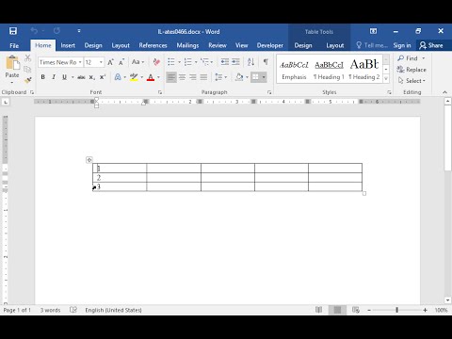Image resolution: width=452 pixels, height=339 pixels.
Task: Decrease font size with Shrink Font
Action: (121, 62)
